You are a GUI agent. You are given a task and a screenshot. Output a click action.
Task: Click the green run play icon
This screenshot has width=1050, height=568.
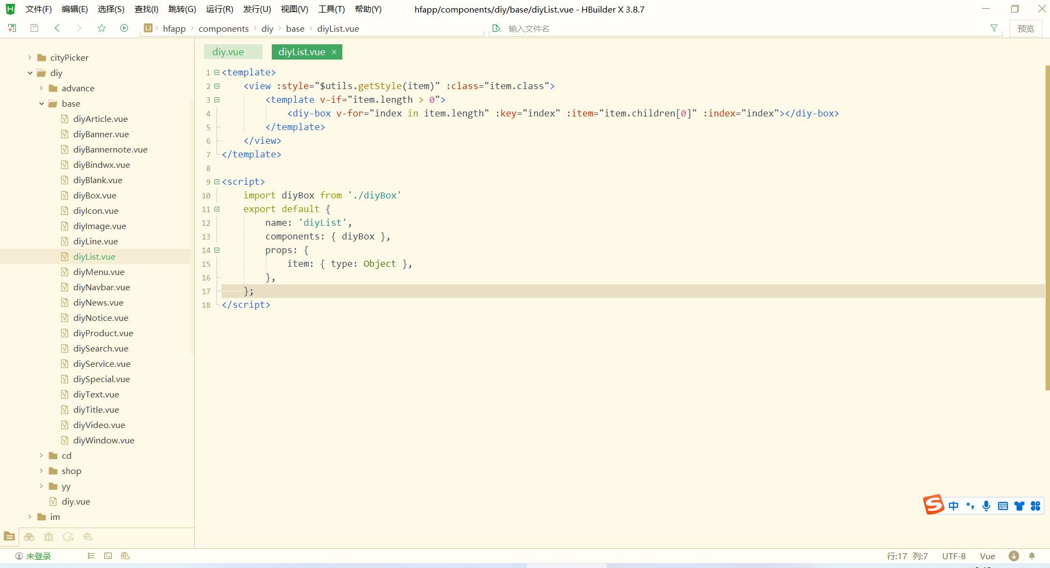(124, 28)
